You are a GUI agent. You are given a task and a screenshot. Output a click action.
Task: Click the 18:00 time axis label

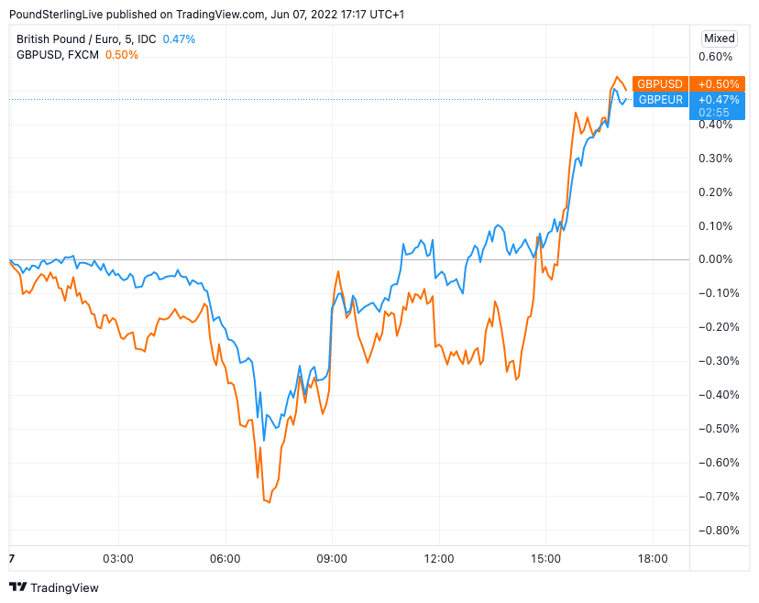[653, 559]
